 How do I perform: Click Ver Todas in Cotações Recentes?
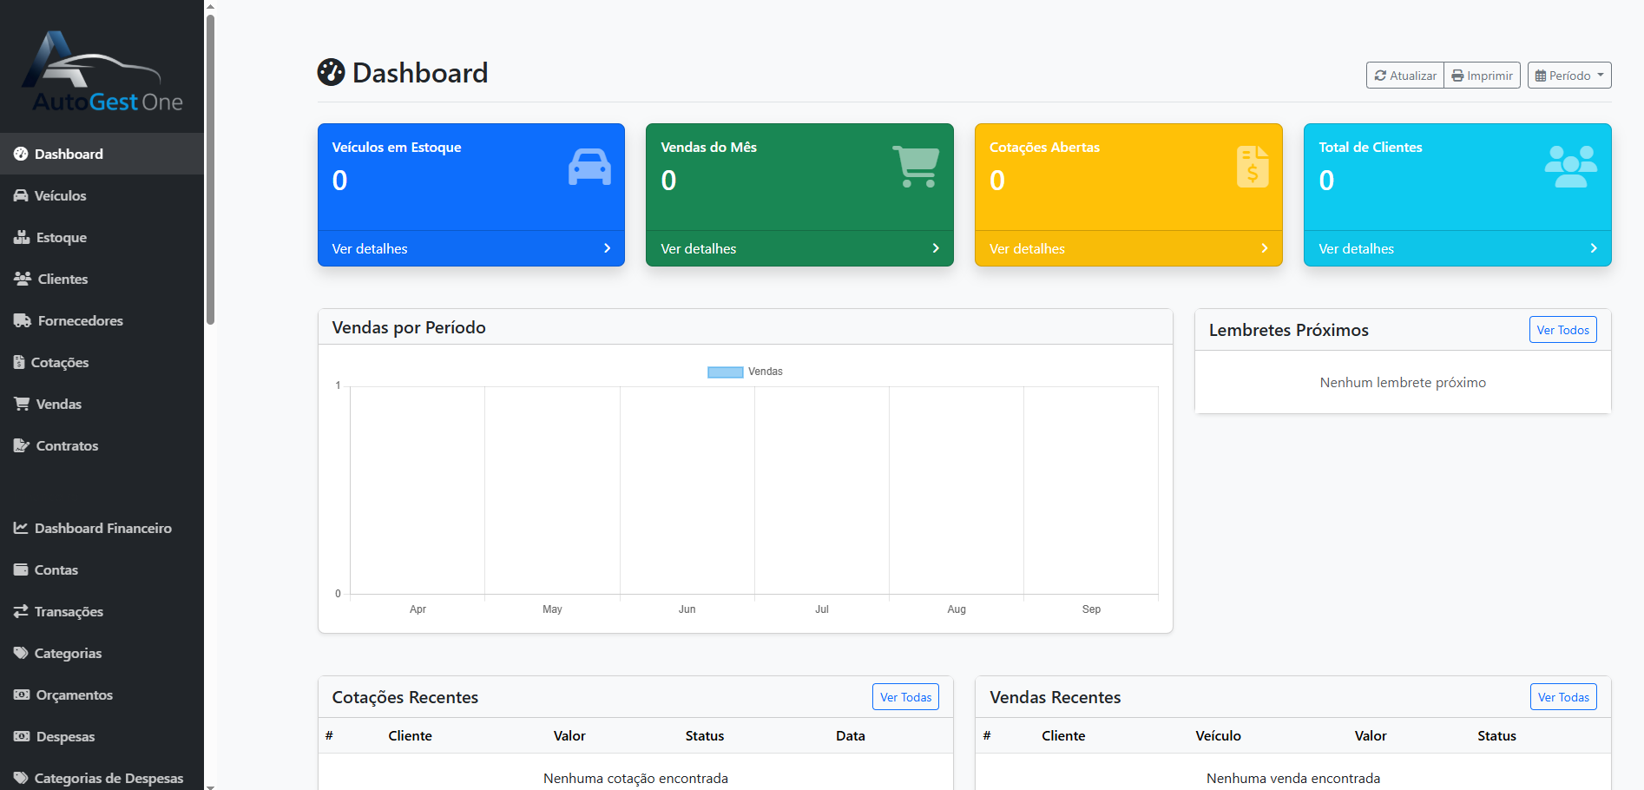904,697
